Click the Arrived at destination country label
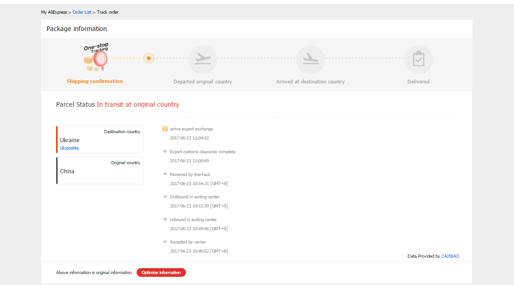The width and height of the screenshot is (514, 285). [x=310, y=82]
